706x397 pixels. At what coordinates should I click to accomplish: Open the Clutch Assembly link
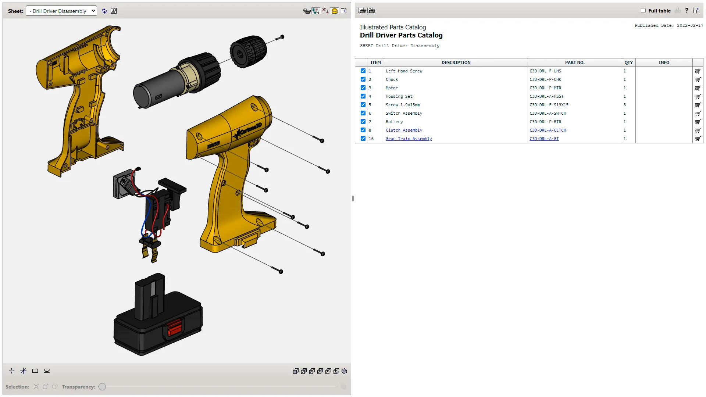click(404, 130)
